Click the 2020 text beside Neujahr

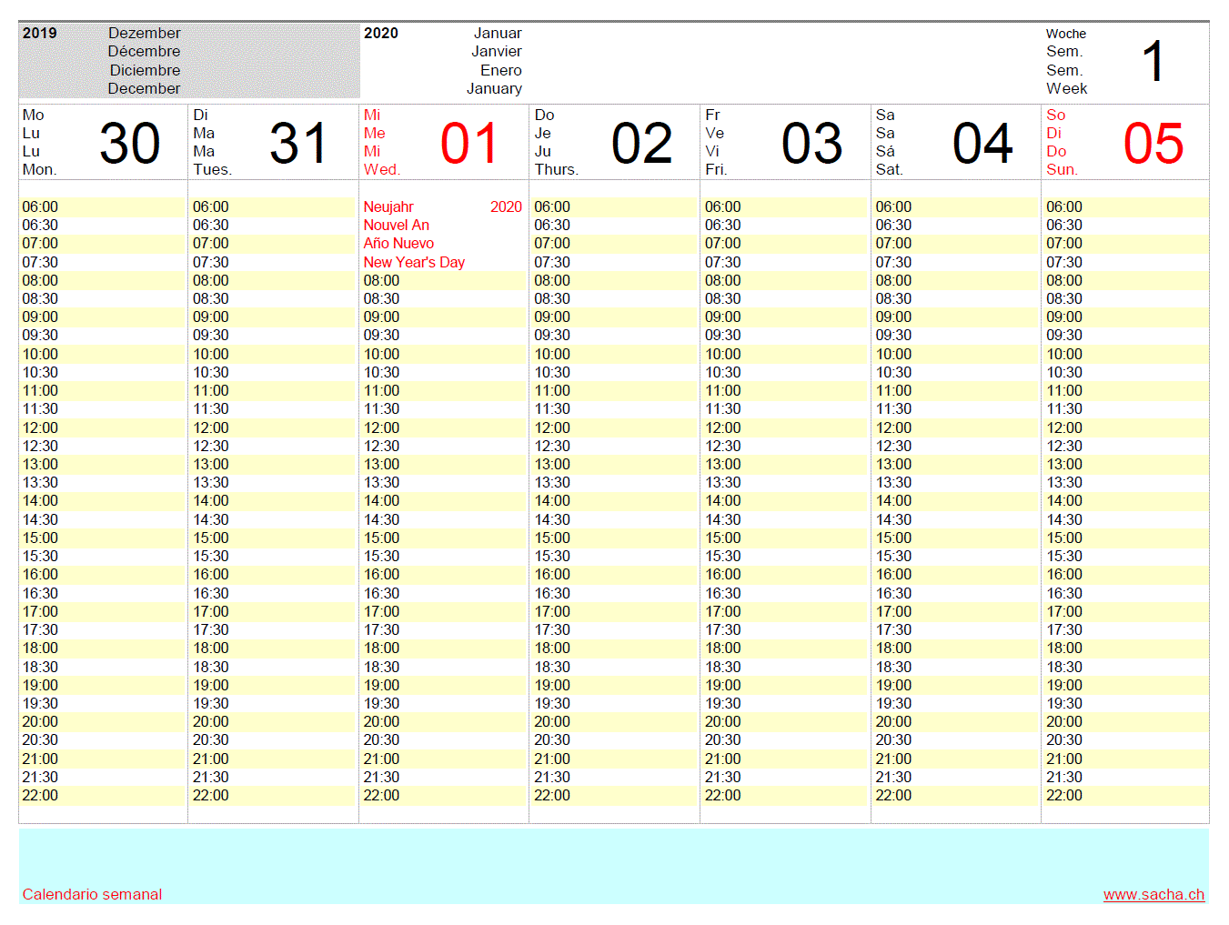coord(506,207)
